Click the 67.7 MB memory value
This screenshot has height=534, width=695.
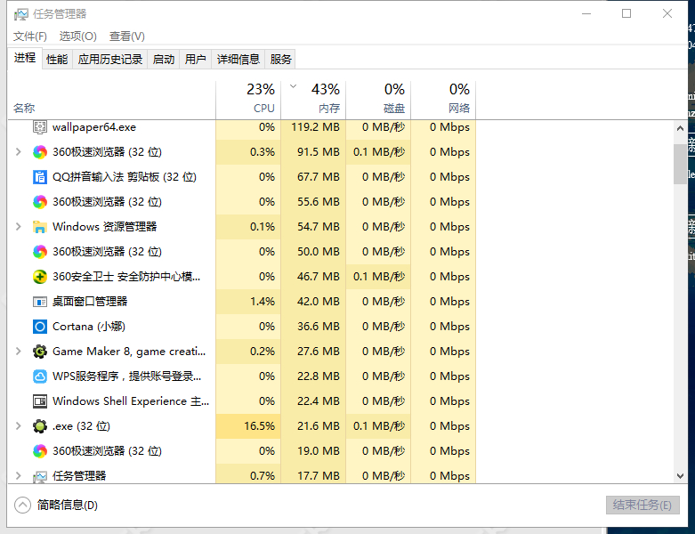[x=319, y=177]
